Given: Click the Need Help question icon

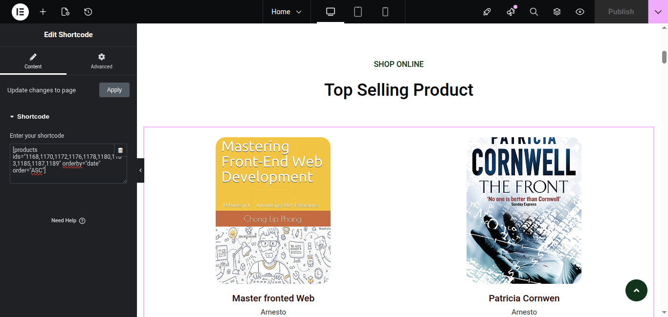Looking at the screenshot, I should point(82,221).
